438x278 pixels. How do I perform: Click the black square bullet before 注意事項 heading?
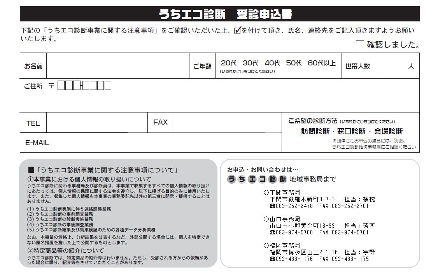[x=31, y=170]
